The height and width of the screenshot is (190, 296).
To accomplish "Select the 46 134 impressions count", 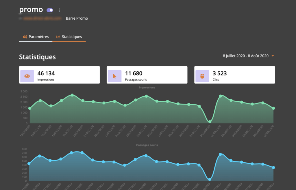I will [46, 73].
